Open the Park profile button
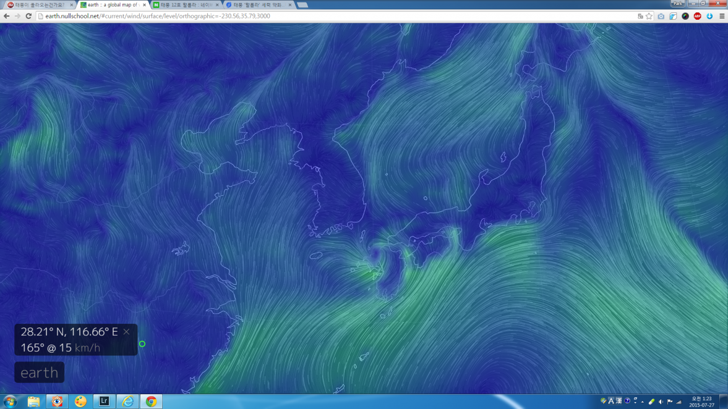This screenshot has width=728, height=409. point(677,3)
